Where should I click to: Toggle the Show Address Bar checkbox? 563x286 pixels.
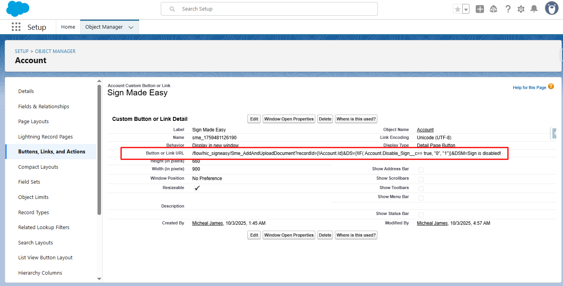pyautogui.click(x=421, y=170)
